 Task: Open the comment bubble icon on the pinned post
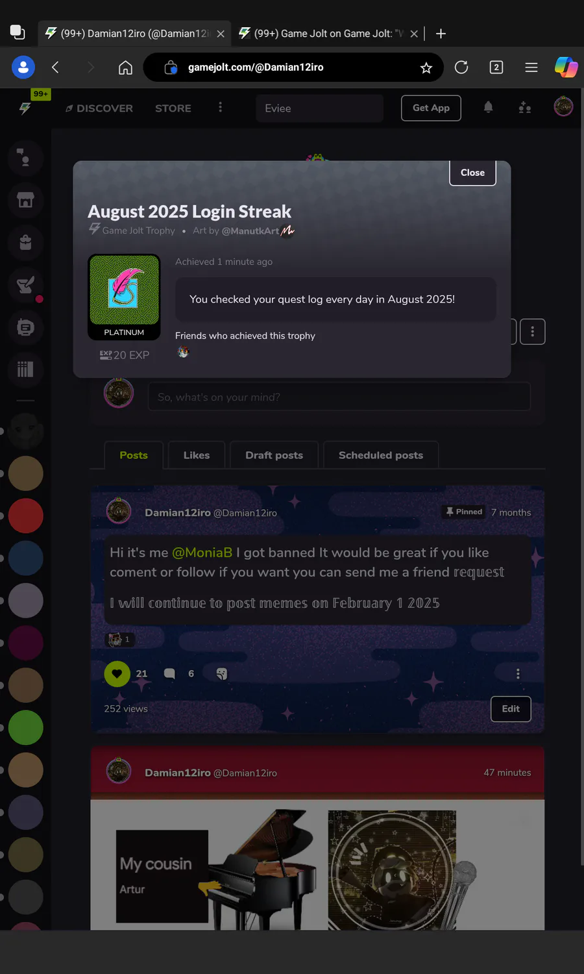(x=169, y=674)
